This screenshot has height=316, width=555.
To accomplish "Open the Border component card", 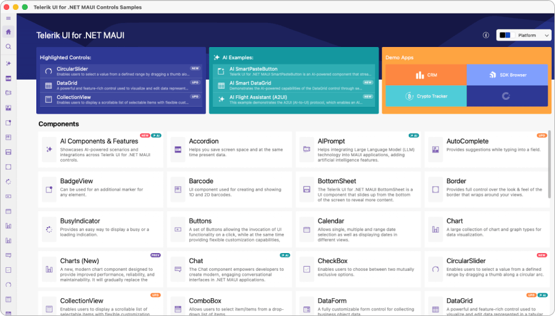I will pyautogui.click(x=487, y=189).
